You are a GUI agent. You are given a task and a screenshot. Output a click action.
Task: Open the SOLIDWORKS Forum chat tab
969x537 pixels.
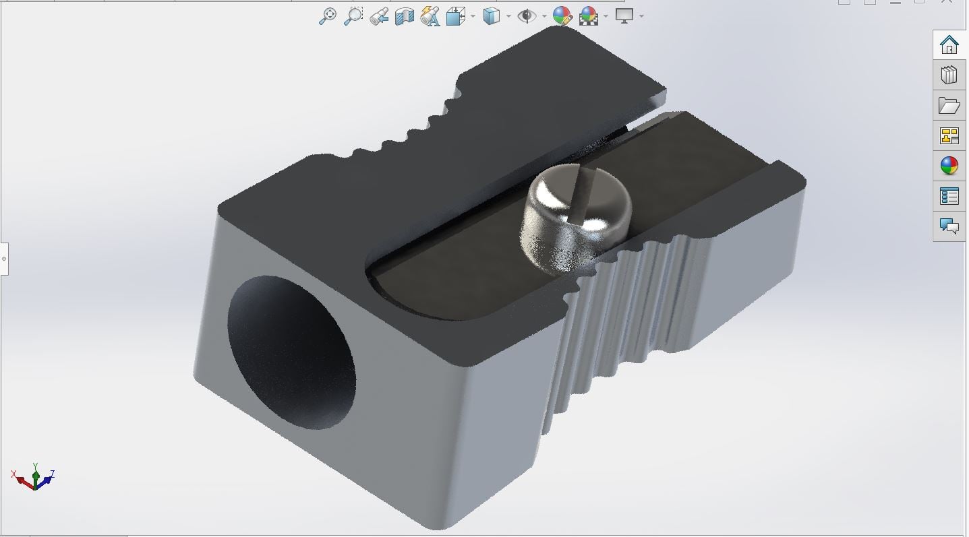tap(949, 226)
